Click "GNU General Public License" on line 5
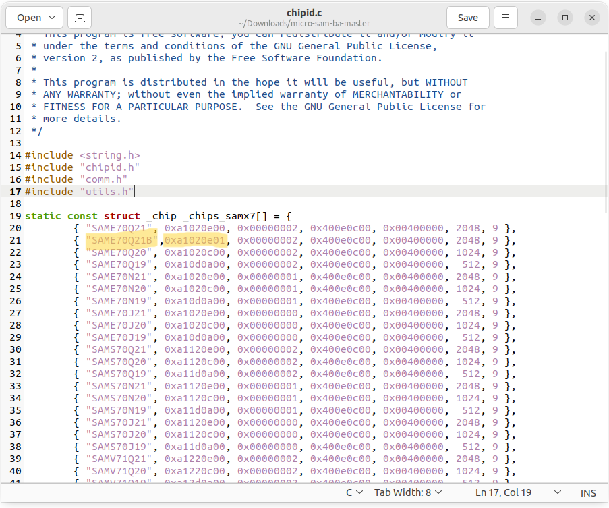The width and height of the screenshot is (609, 508). (x=353, y=47)
